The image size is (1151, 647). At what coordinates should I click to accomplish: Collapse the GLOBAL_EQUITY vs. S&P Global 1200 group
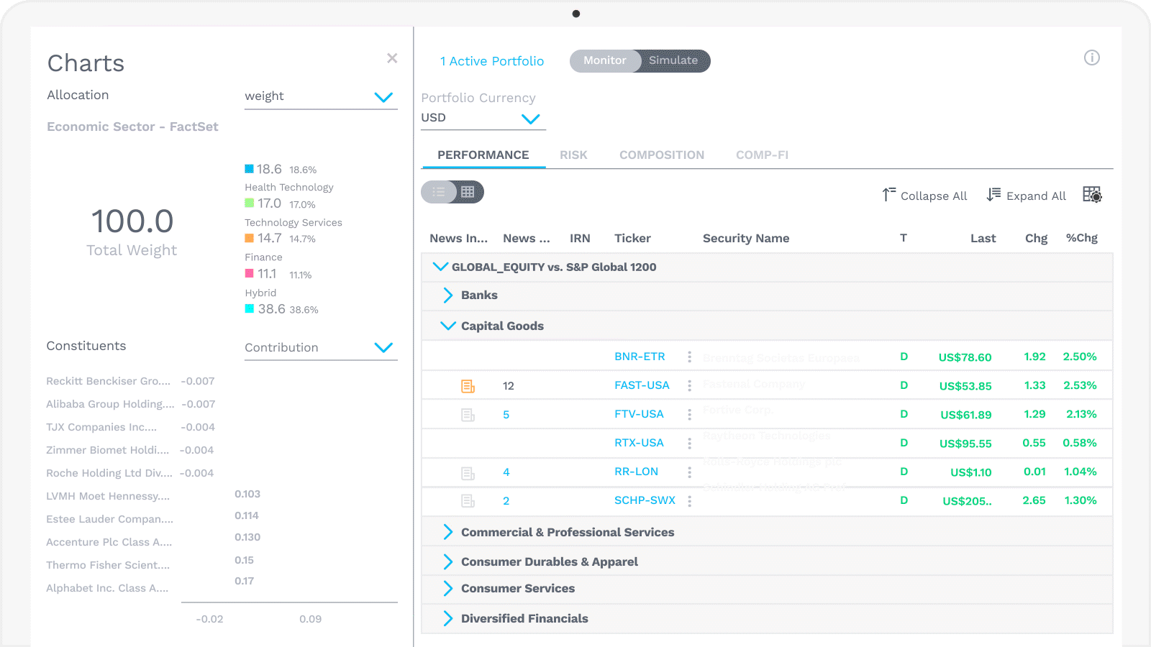point(440,267)
